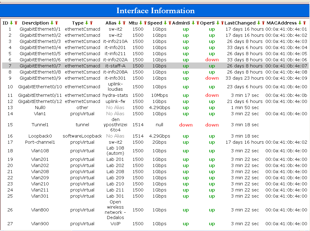Click red sort arrow next to Type
310x231 pixels.
tap(91, 23)
